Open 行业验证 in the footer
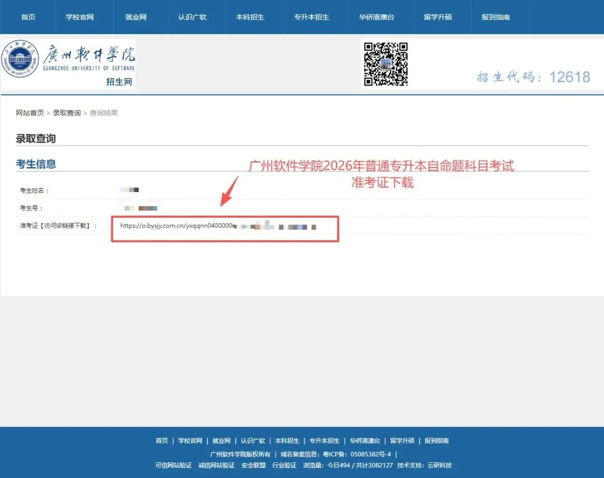Screen dimensions: 604x478 point(284,465)
